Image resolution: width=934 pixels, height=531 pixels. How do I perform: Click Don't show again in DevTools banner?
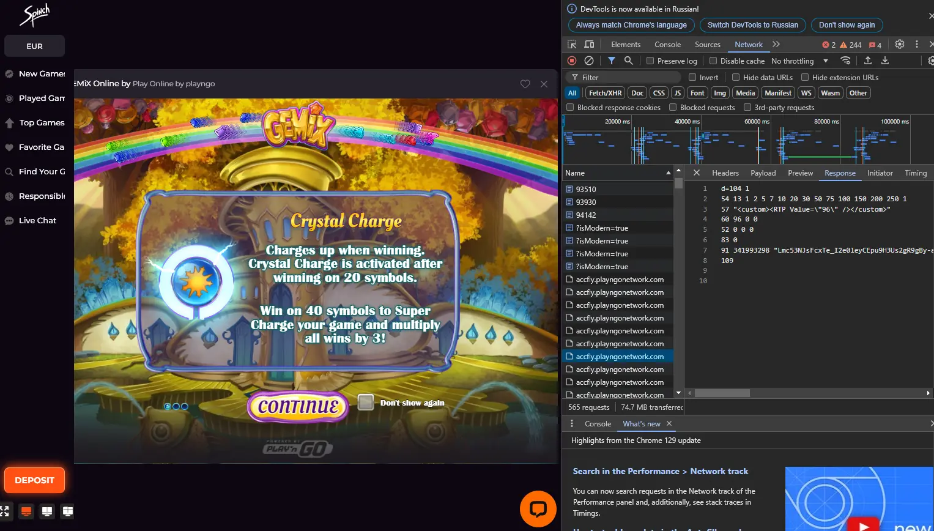click(847, 25)
